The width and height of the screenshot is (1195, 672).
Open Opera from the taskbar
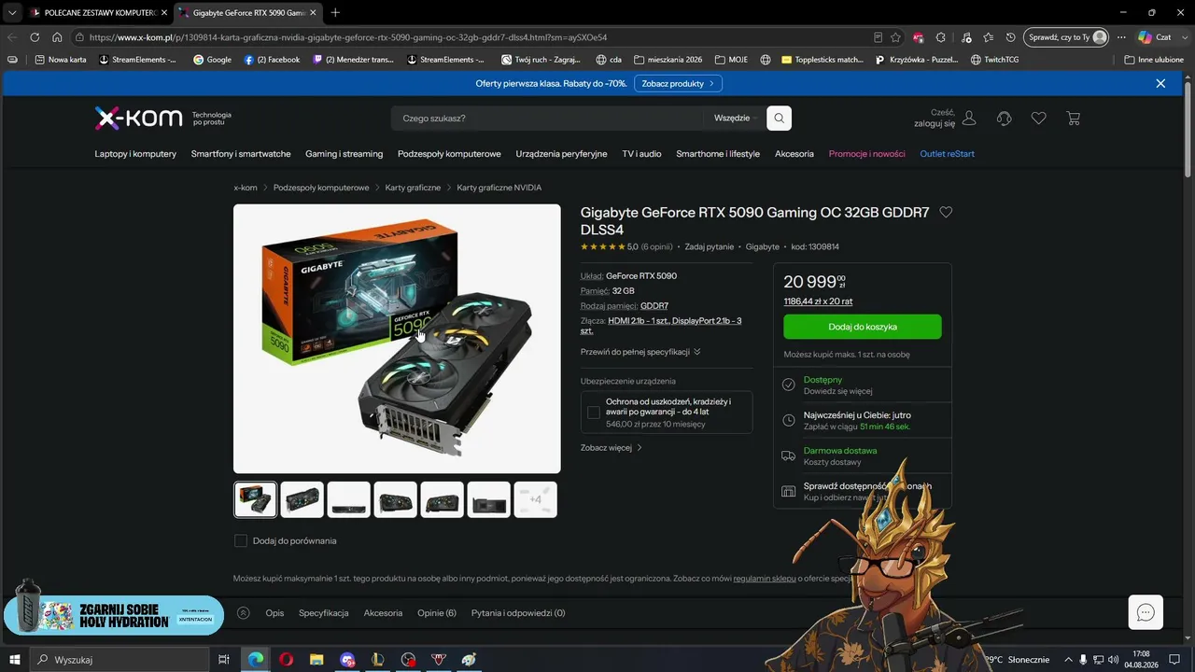point(286,660)
